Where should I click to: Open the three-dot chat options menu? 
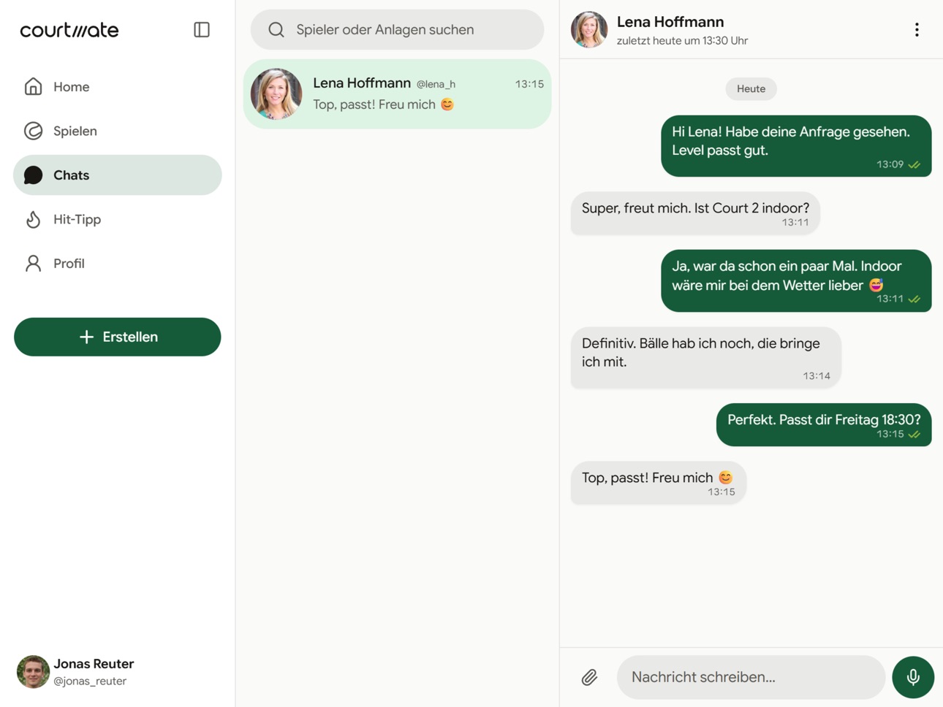click(x=917, y=30)
